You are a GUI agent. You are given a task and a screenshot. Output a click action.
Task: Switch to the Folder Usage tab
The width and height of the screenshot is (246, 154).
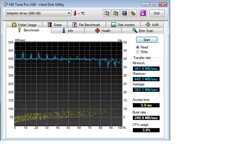[24, 25]
